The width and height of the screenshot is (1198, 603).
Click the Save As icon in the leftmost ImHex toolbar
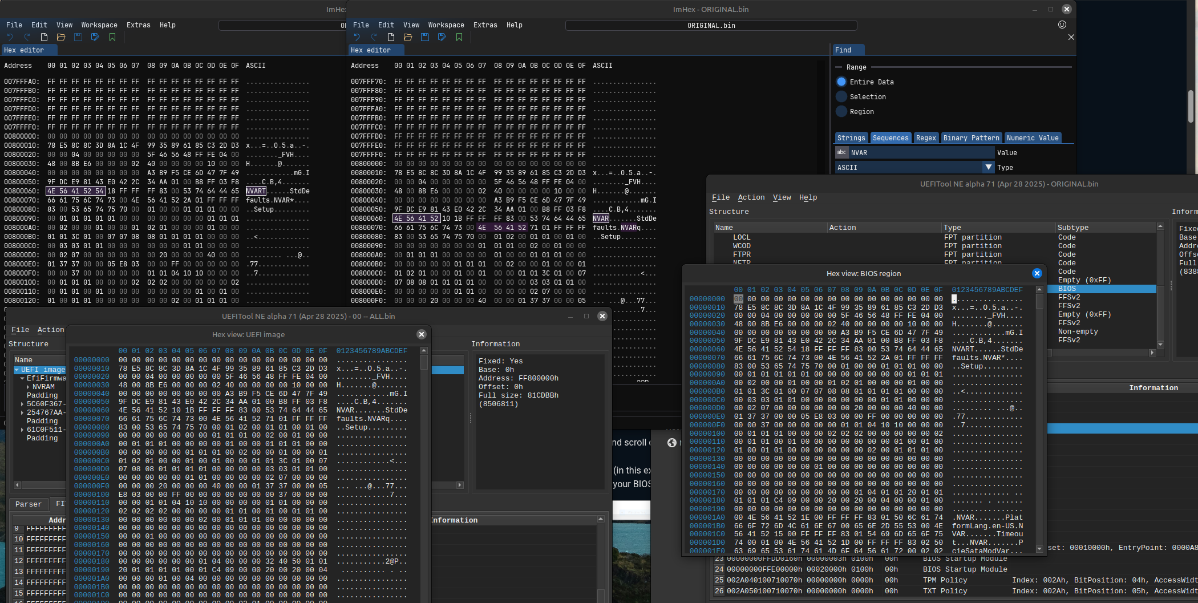click(x=95, y=37)
